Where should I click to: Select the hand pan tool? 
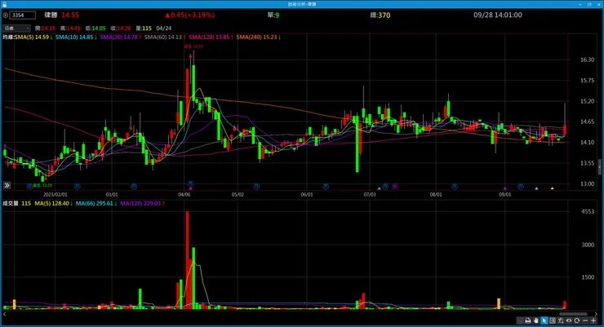coord(535,320)
